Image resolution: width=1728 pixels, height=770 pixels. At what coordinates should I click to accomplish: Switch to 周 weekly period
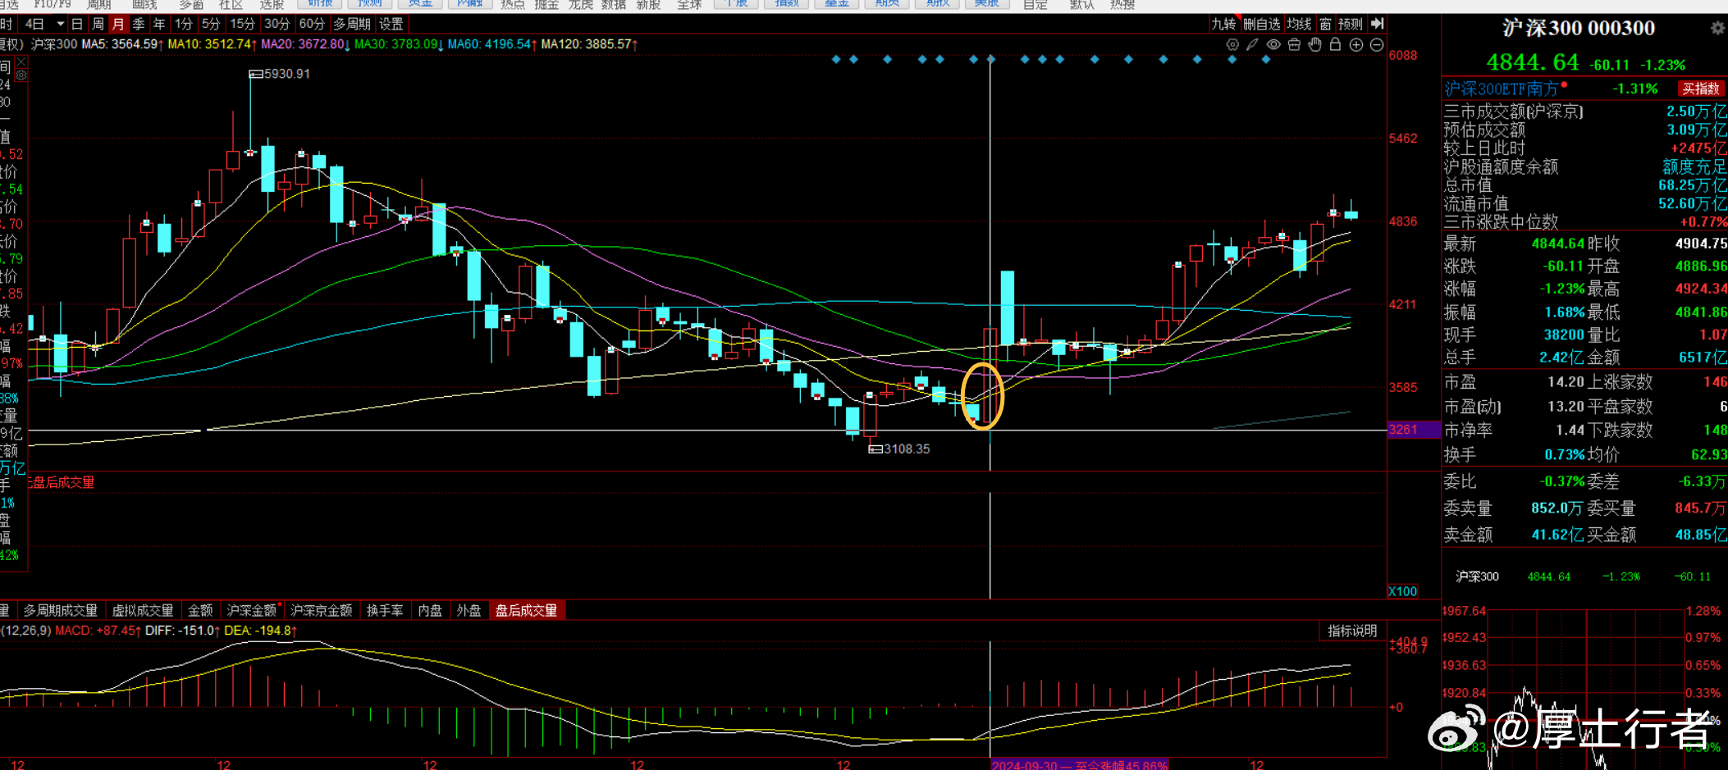point(98,25)
